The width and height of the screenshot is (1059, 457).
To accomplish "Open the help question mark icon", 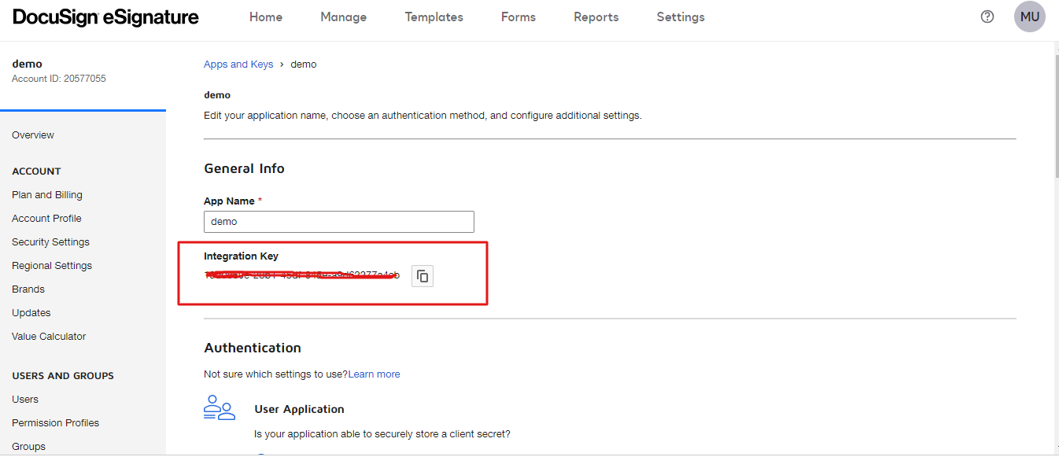I will 987,17.
